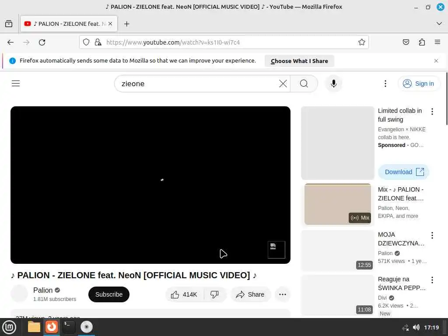The height and width of the screenshot is (336, 448).
Task: Open more actions ellipsis under the video
Action: coord(283,294)
